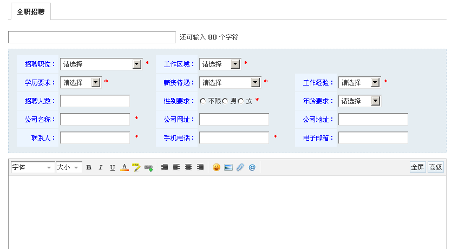The height and width of the screenshot is (249, 452).
Task: Open the font color picker
Action: click(125, 167)
